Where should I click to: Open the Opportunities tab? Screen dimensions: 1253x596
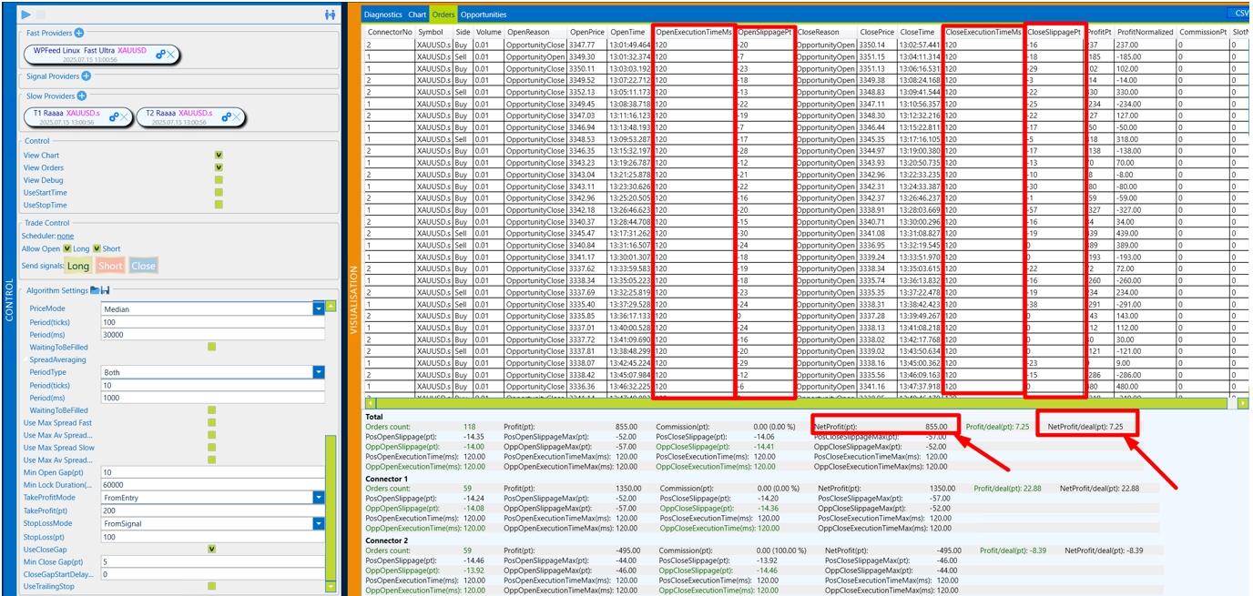pyautogui.click(x=484, y=15)
